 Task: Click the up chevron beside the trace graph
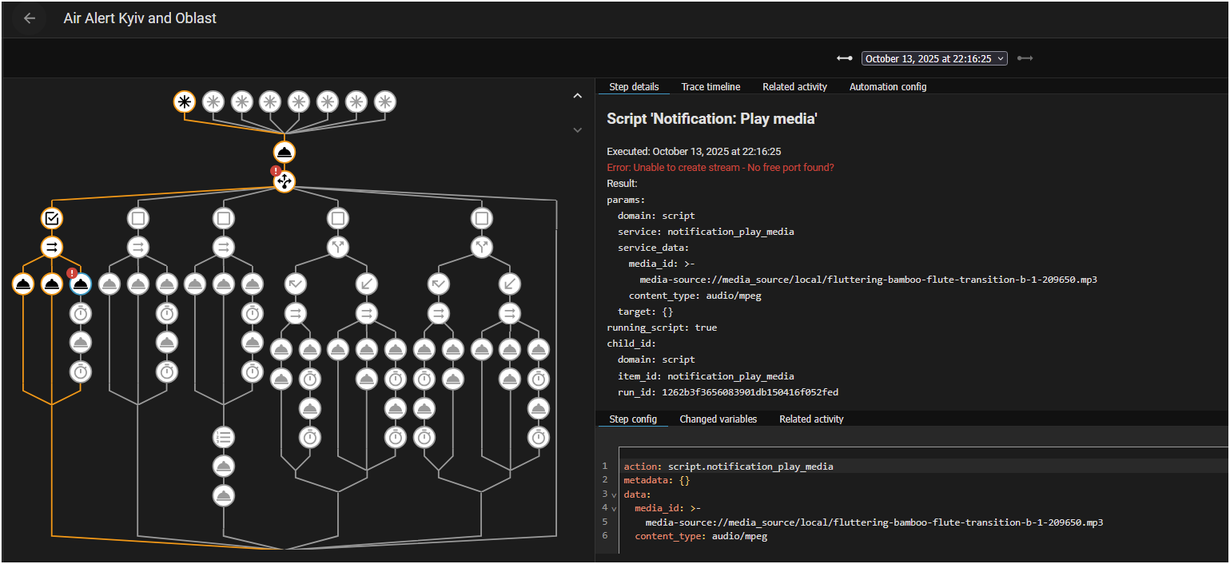[578, 96]
